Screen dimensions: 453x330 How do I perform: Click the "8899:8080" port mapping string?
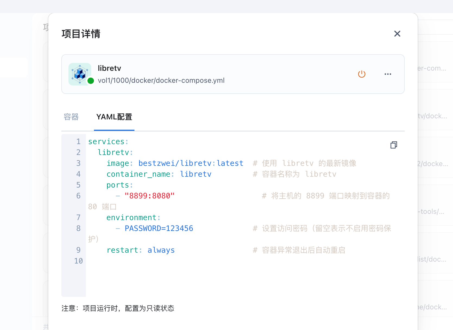149,196
